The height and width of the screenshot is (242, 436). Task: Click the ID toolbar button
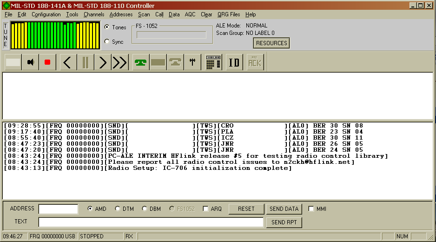click(x=234, y=62)
